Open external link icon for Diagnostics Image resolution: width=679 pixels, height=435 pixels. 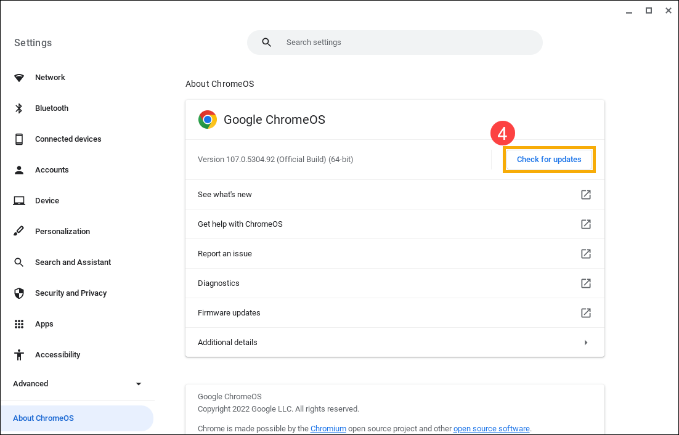[x=586, y=283]
